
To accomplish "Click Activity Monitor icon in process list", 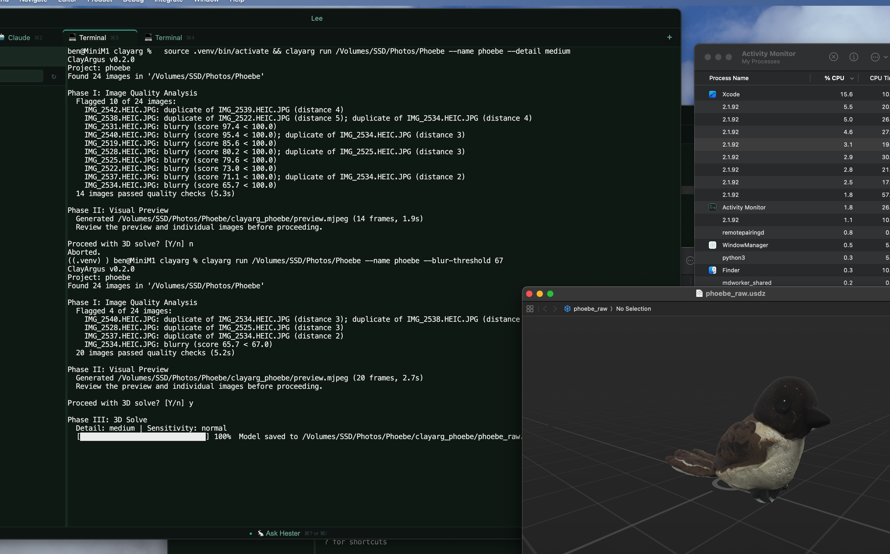I will coord(712,207).
